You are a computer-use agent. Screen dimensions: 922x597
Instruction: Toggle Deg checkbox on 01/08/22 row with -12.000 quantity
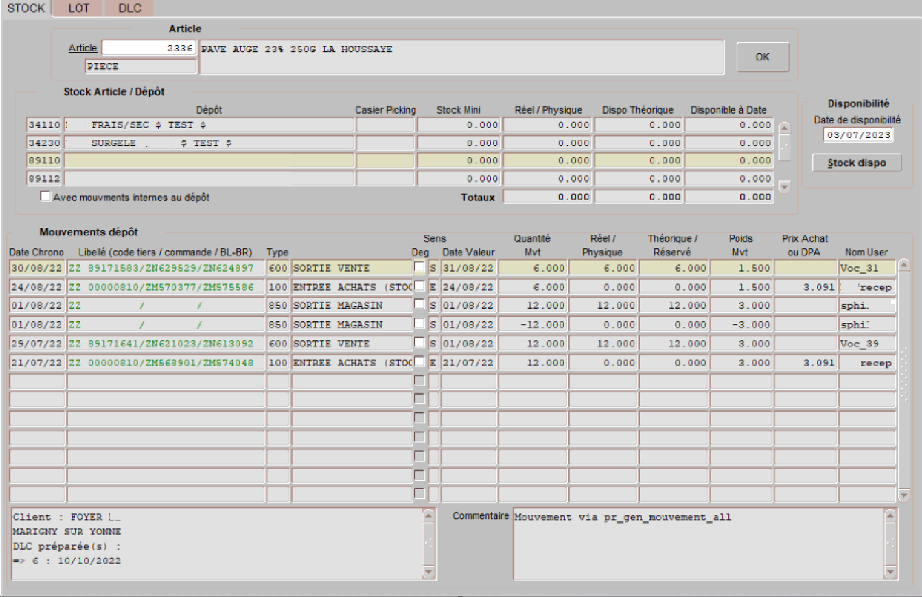(x=420, y=323)
